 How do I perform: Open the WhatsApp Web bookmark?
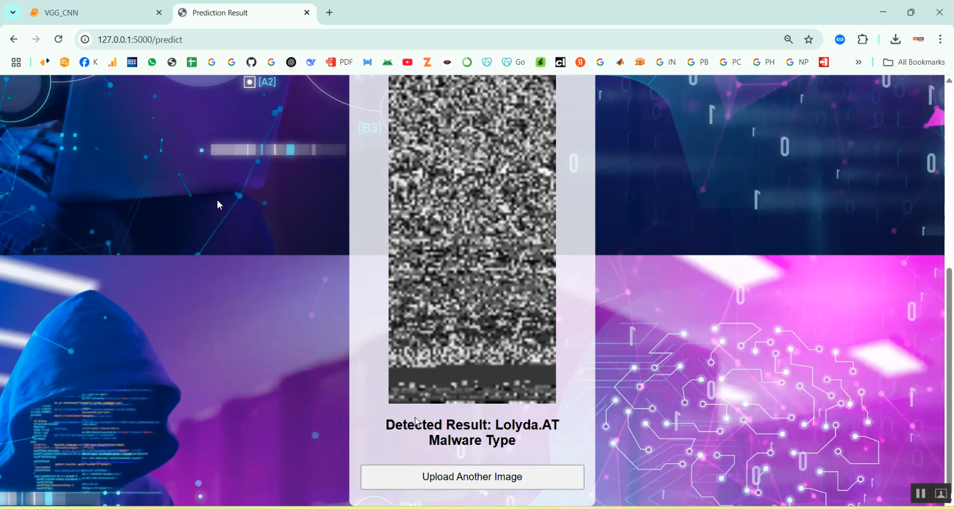152,62
